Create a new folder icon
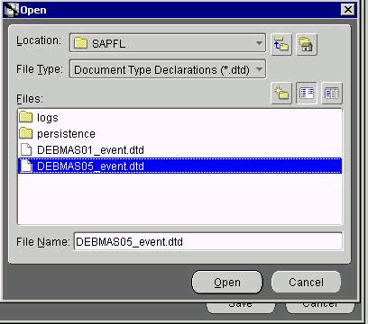Viewport: 368px width, 324px height. tap(281, 93)
